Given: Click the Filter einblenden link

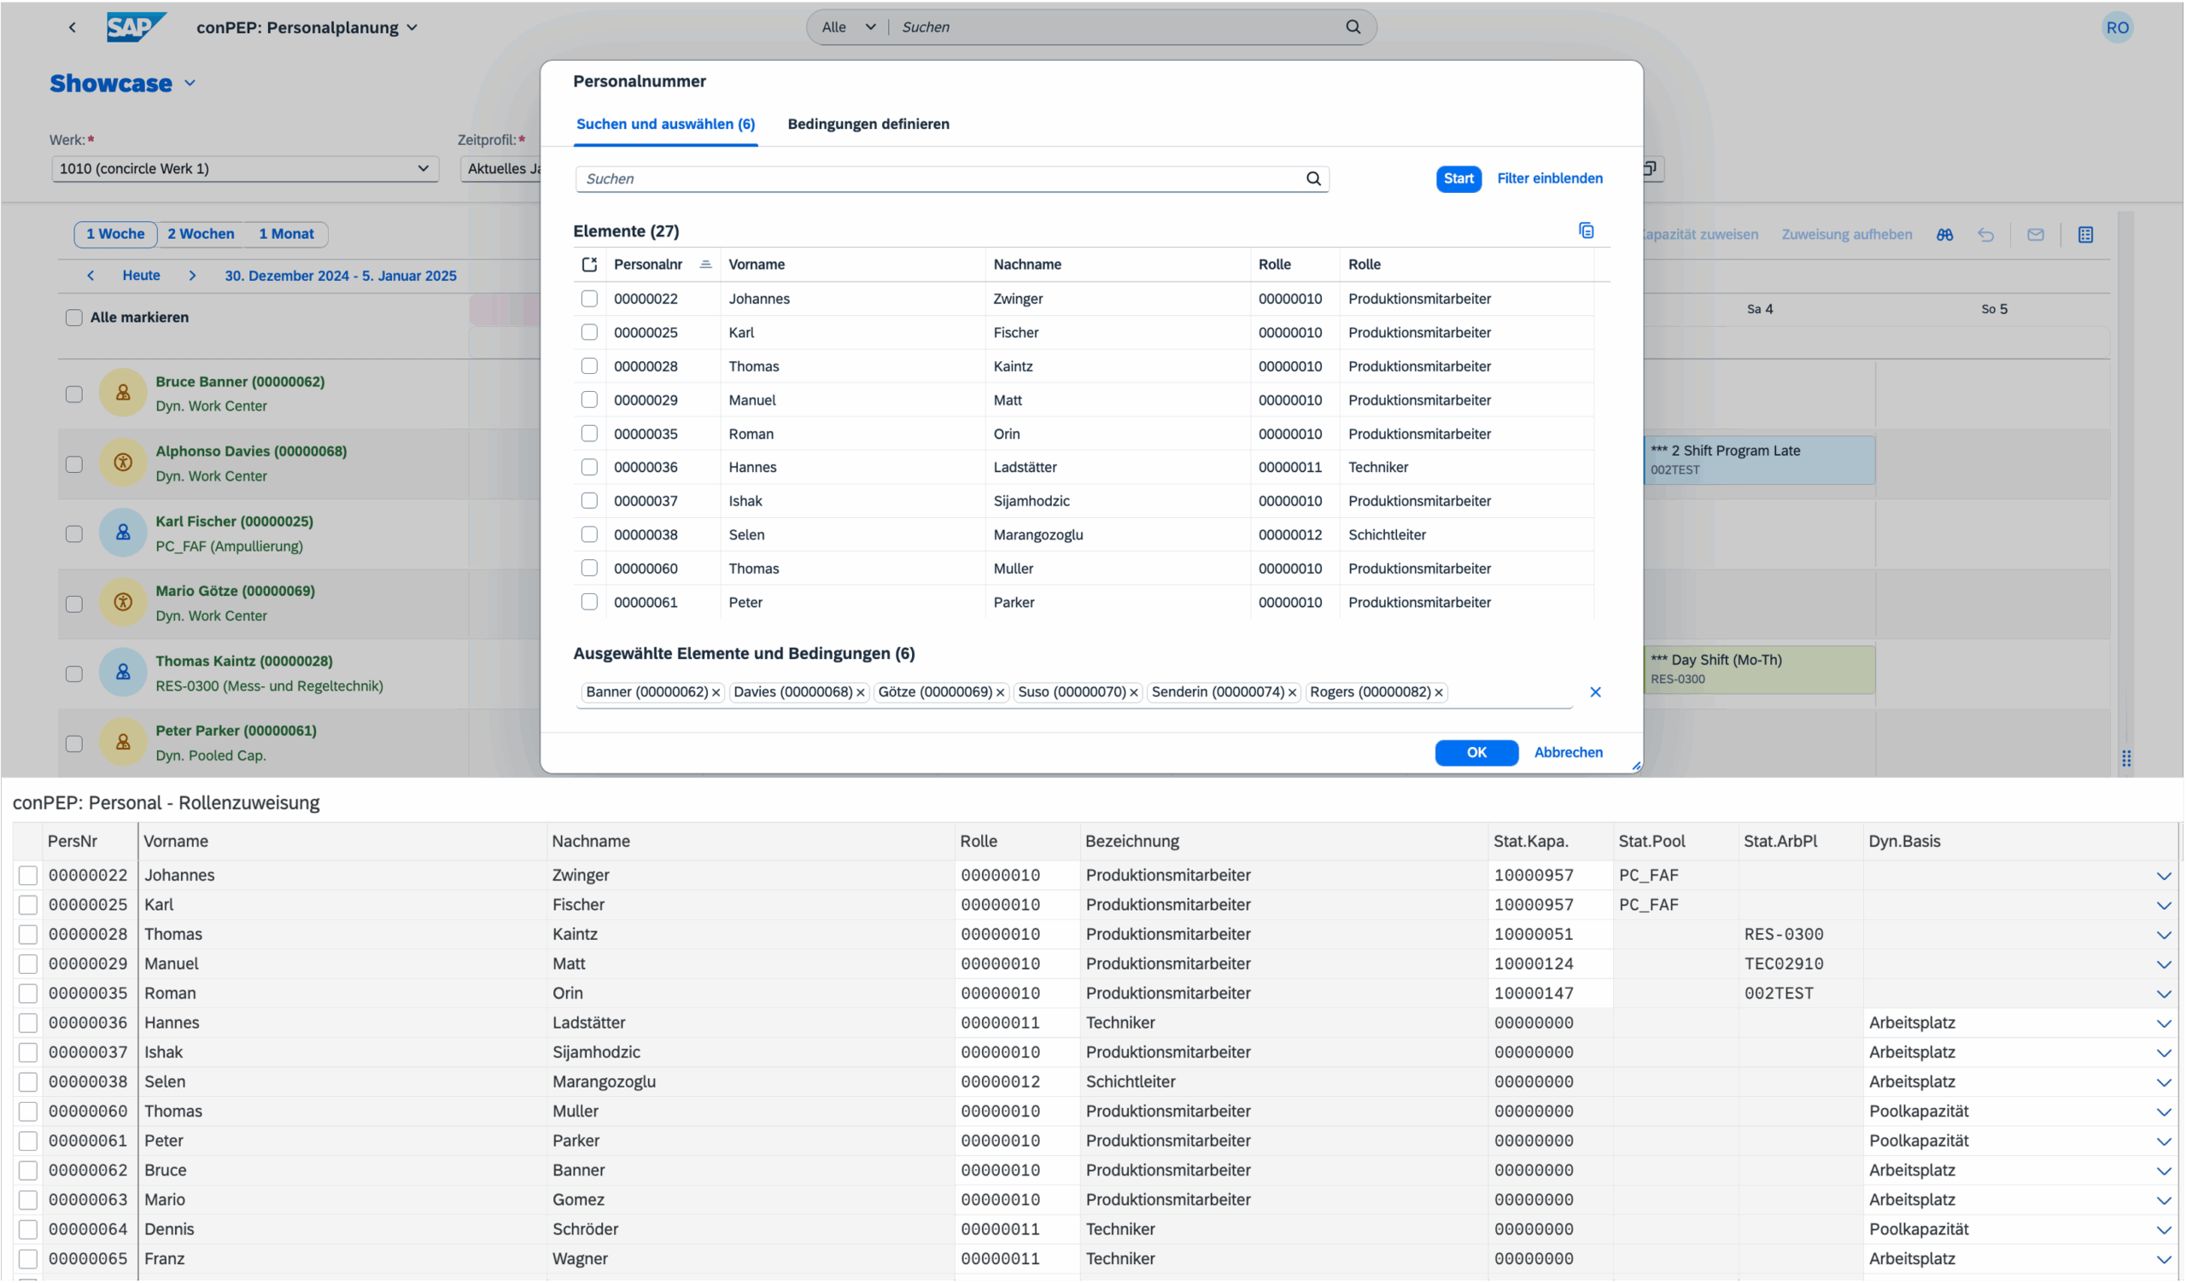Looking at the screenshot, I should click(1549, 178).
